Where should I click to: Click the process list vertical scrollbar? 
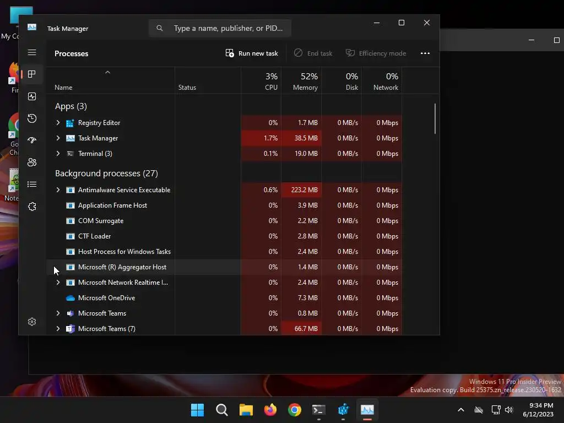pos(435,119)
